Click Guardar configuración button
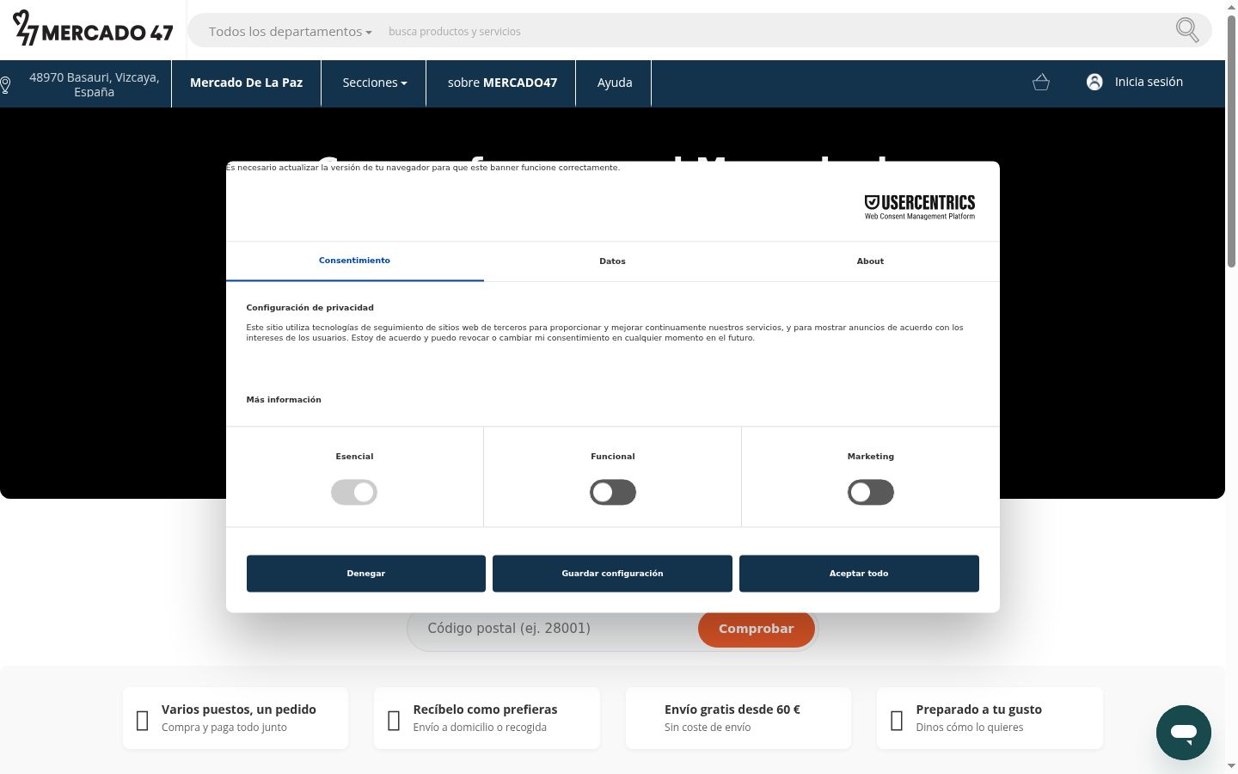This screenshot has height=774, width=1238. (x=612, y=574)
